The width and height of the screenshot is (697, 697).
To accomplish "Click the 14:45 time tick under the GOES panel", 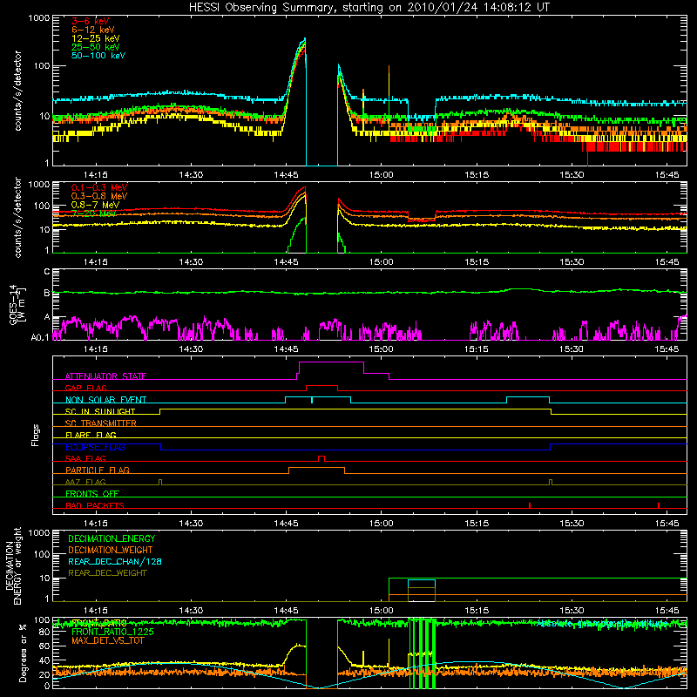I will click(286, 349).
